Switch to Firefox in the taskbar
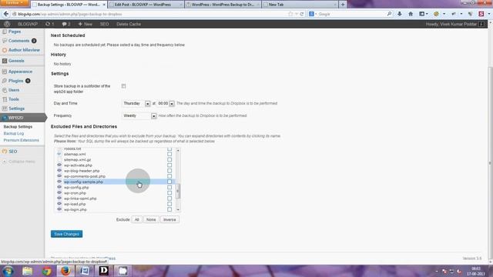This screenshot has height=277, width=493. (65, 271)
